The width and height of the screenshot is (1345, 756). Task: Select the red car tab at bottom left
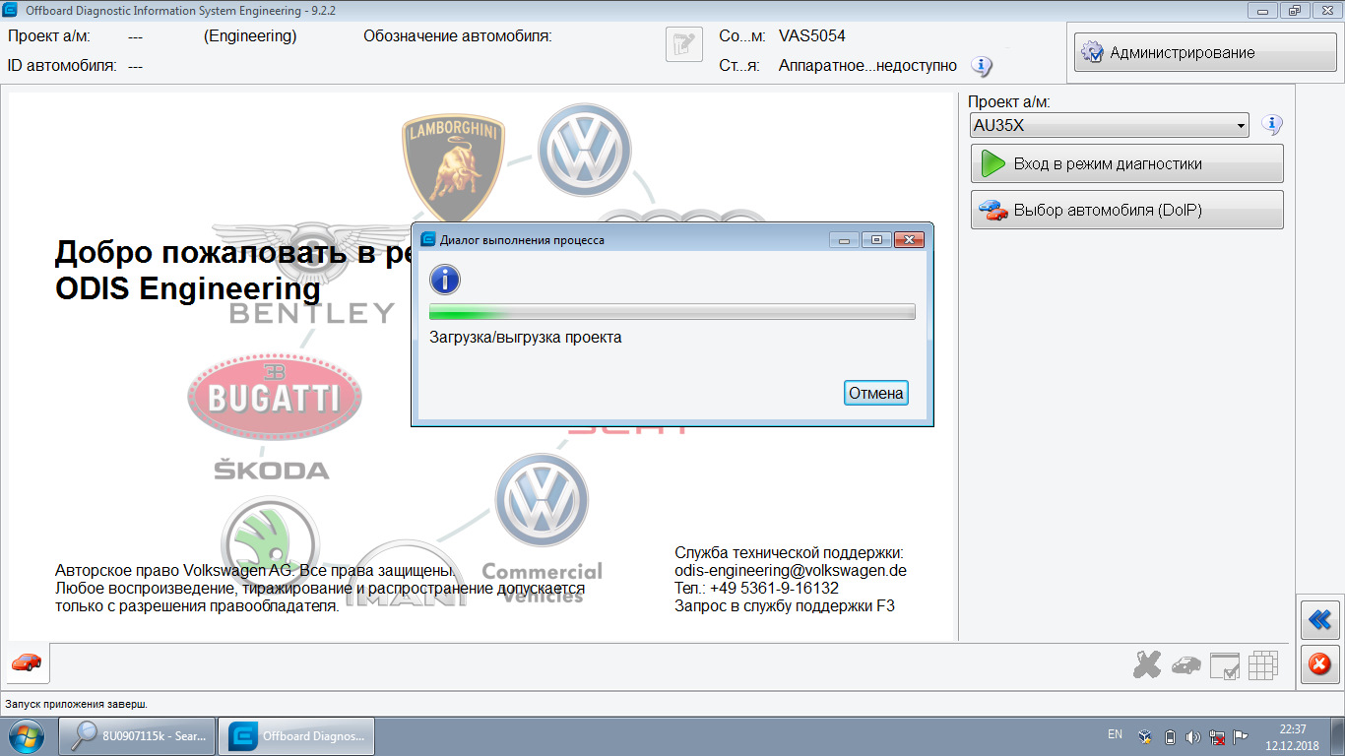point(28,663)
